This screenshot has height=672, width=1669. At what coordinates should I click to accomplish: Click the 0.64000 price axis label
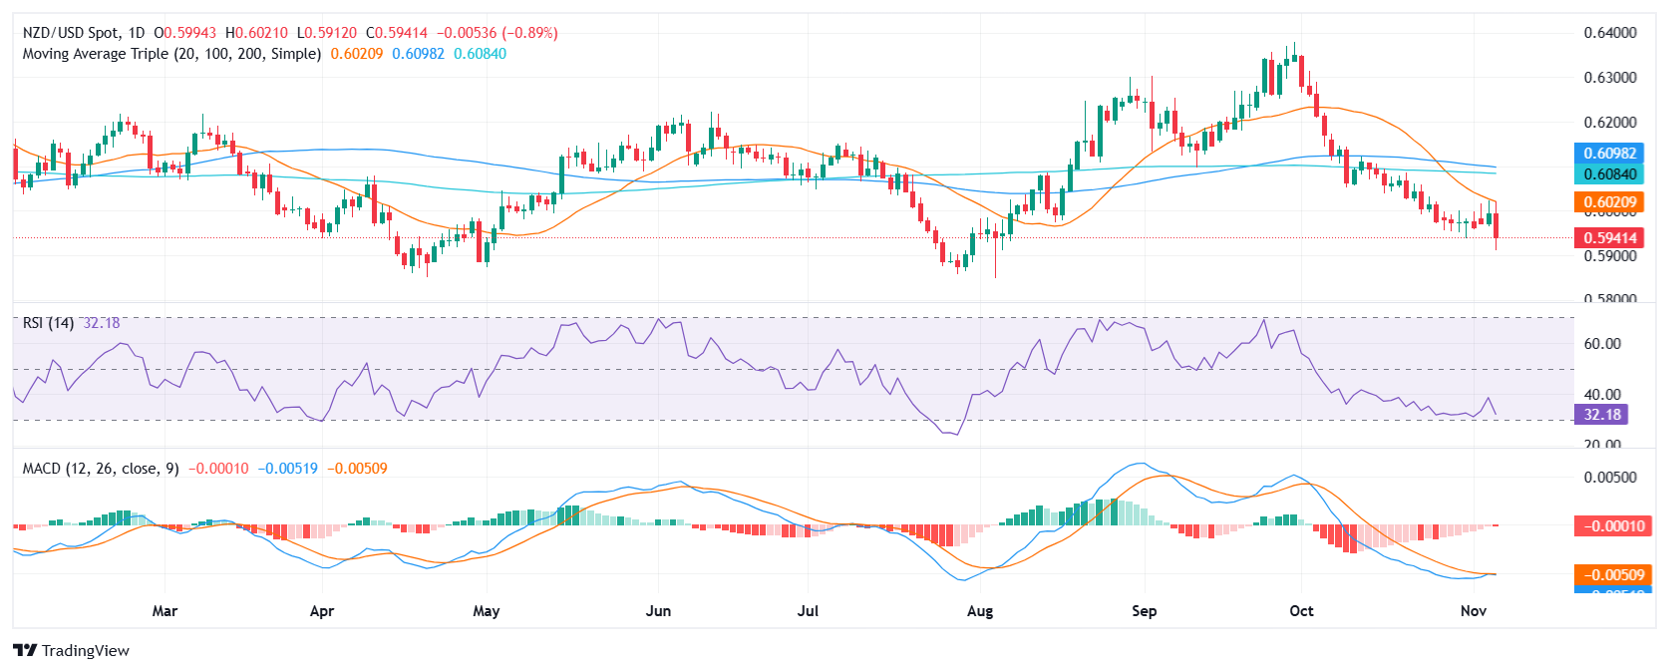pyautogui.click(x=1609, y=33)
